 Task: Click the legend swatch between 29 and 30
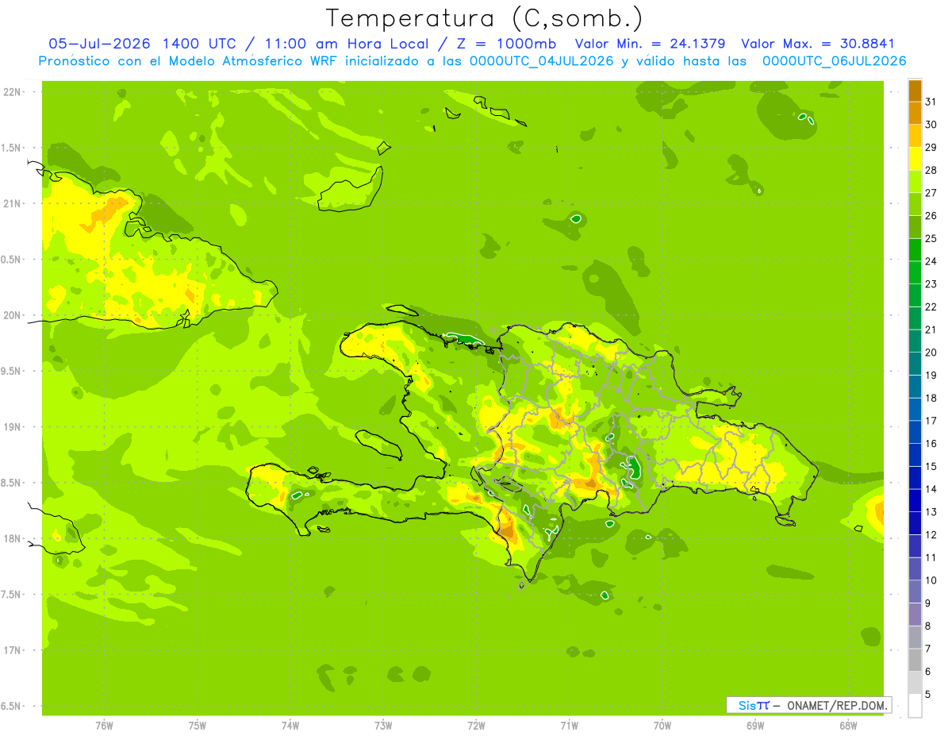tap(915, 136)
